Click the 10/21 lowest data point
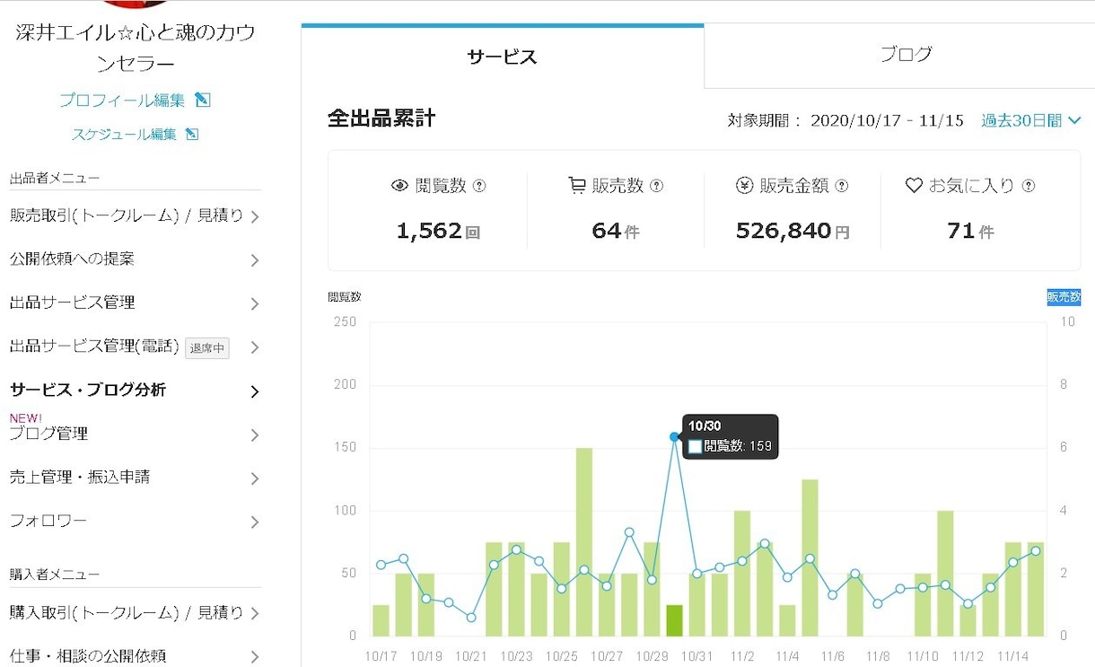1095x667 pixels. pyautogui.click(x=471, y=618)
